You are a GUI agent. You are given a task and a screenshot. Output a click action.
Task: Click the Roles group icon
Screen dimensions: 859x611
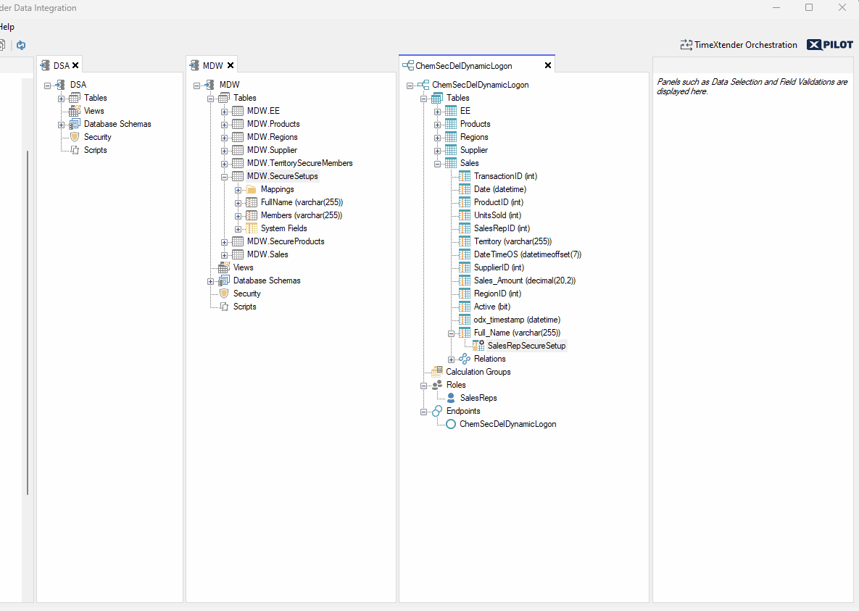436,385
